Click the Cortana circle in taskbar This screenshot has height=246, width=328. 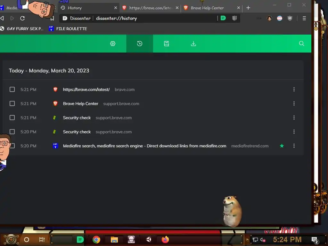point(27,240)
